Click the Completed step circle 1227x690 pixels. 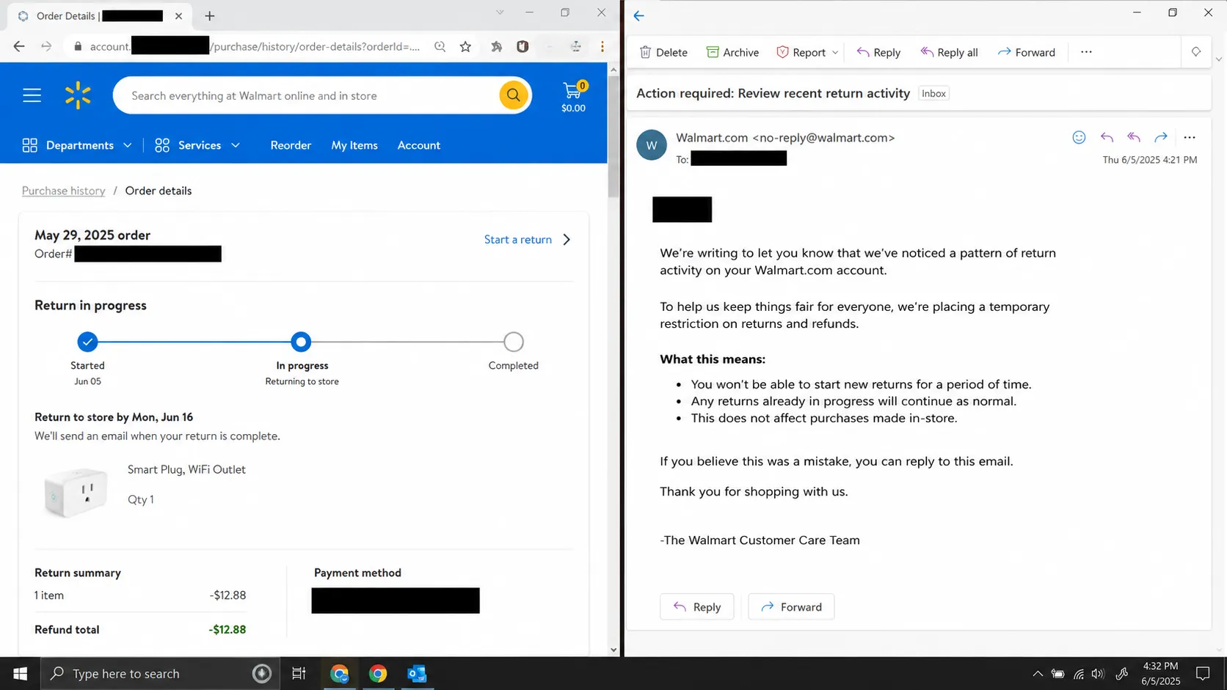point(514,342)
